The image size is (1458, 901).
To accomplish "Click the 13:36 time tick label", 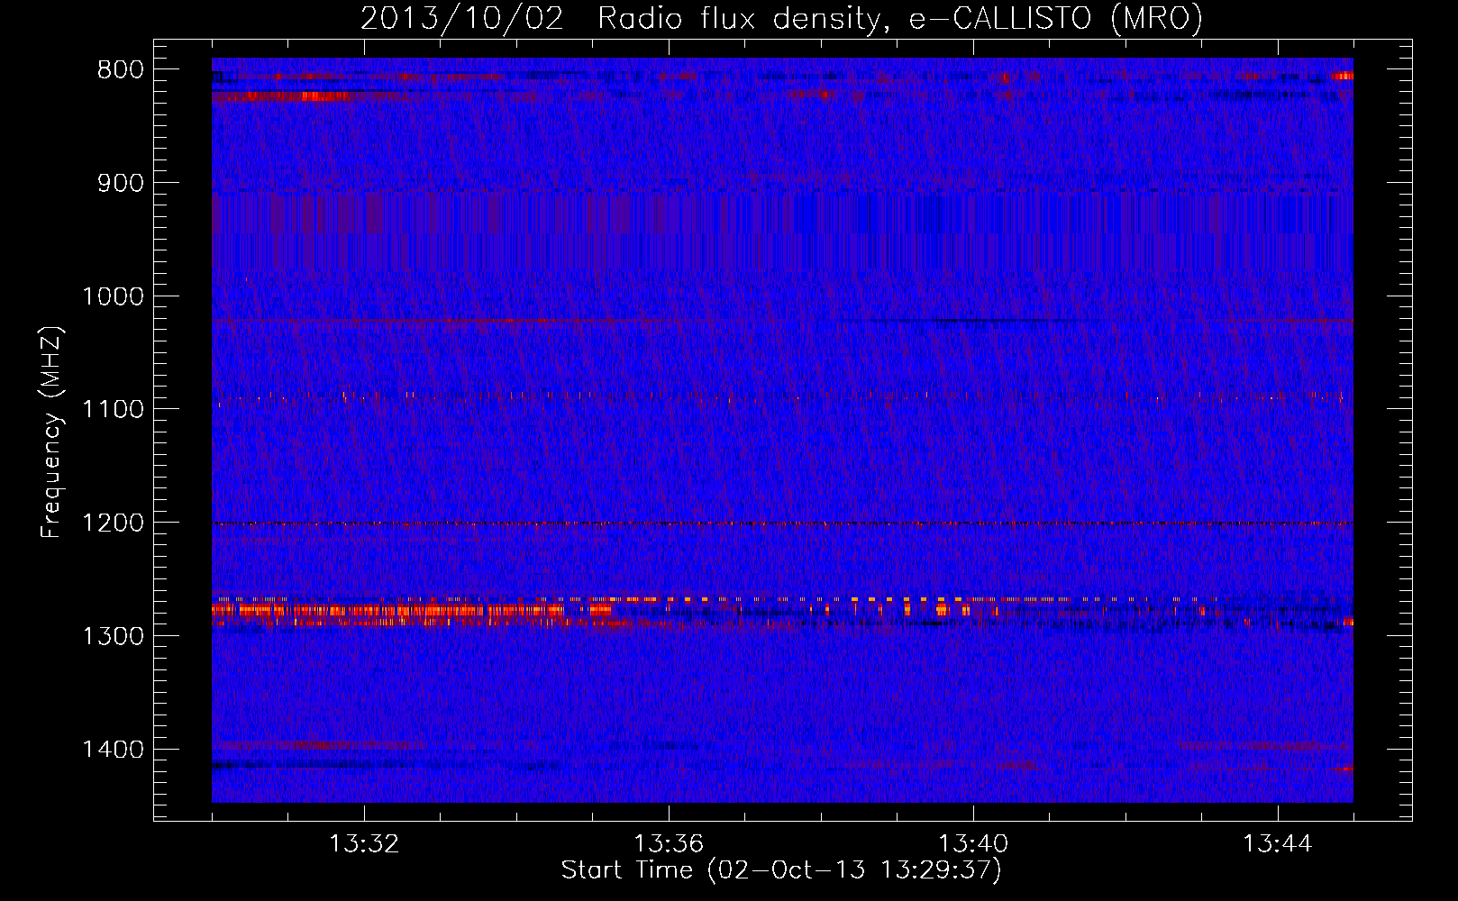I will coord(669,844).
